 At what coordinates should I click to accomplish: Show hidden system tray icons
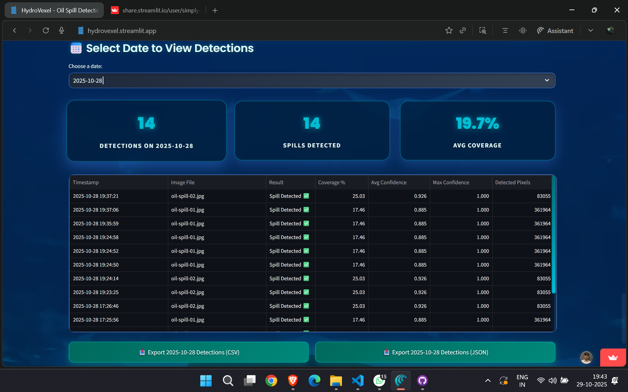pos(488,381)
